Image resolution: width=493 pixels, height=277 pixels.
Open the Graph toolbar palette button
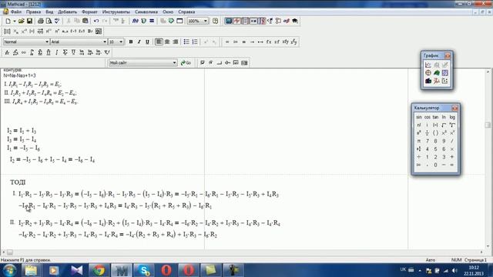click(236, 21)
